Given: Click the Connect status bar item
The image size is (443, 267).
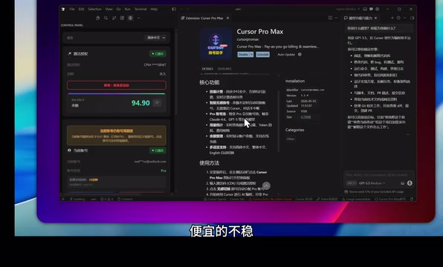Looking at the screenshot, I should [x=125, y=199].
